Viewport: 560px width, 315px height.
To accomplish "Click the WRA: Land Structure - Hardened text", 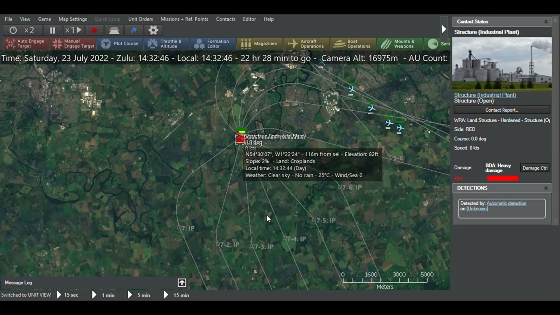I will tap(502, 120).
